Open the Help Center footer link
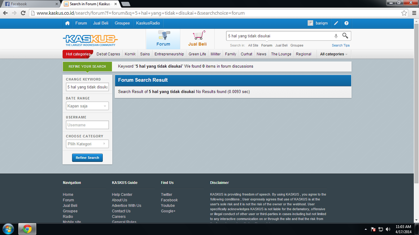The image size is (419, 235). [x=122, y=195]
